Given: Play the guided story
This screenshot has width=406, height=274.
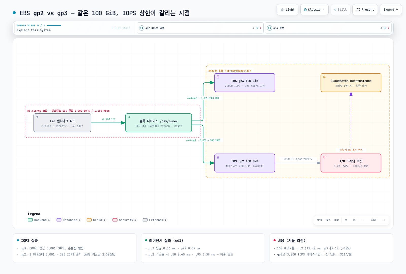Looking at the screenshot, I should [121, 28].
